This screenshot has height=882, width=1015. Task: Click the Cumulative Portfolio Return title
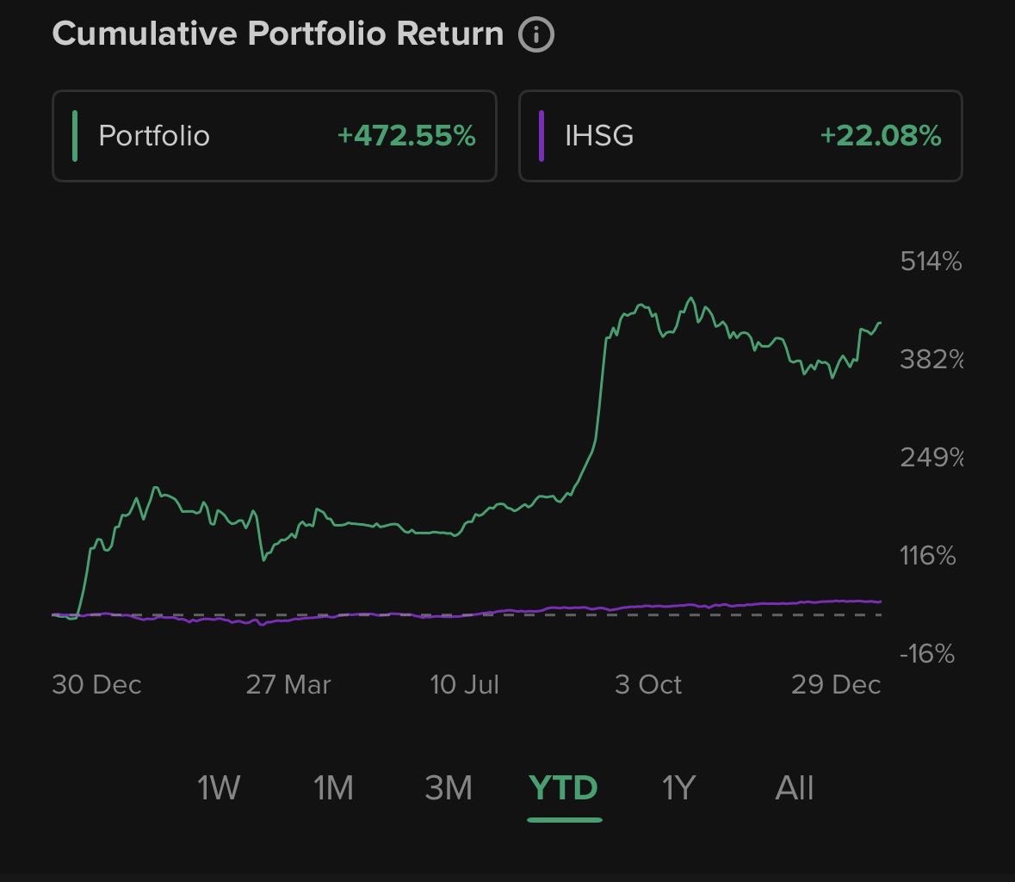tap(277, 34)
